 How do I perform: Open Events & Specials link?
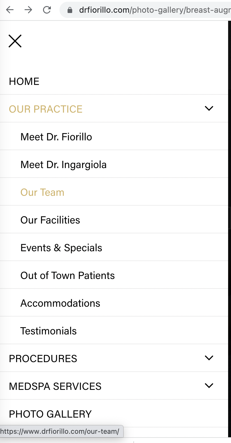point(61,248)
